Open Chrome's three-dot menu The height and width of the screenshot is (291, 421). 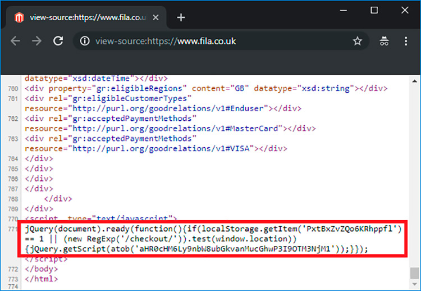[405, 41]
